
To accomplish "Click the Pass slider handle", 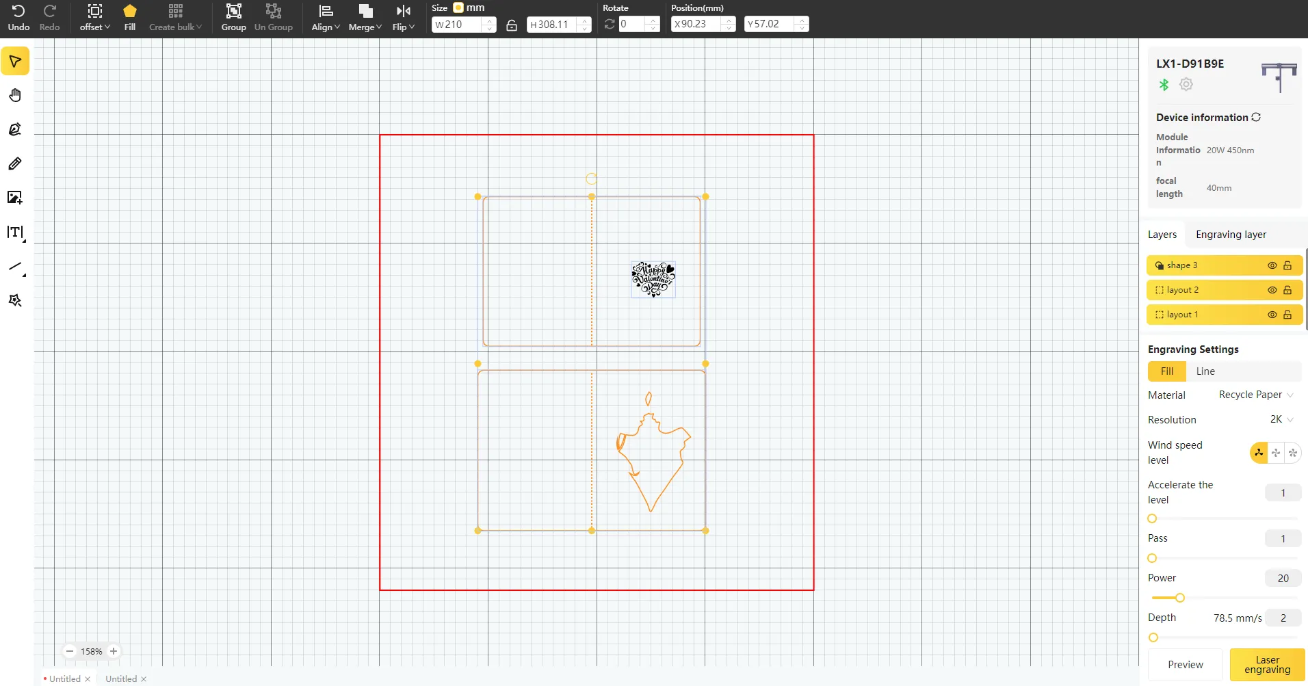I will coord(1152,558).
